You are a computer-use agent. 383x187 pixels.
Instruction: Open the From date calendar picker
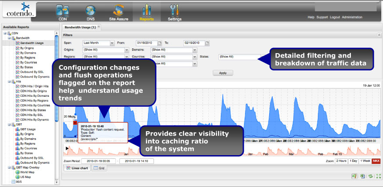click(160, 43)
